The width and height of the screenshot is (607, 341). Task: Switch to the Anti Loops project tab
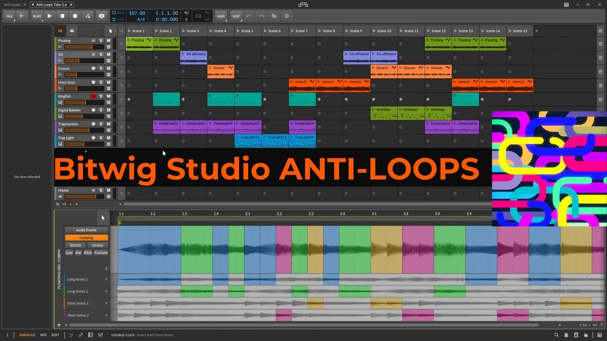(x=12, y=4)
